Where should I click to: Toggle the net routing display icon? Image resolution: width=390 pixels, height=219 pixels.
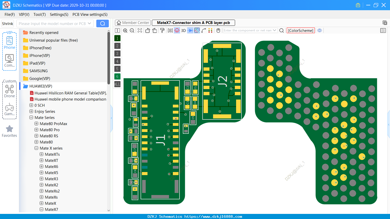(197, 30)
